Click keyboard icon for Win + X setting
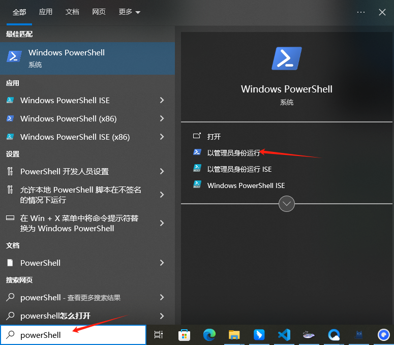The height and width of the screenshot is (345, 394). (x=10, y=217)
